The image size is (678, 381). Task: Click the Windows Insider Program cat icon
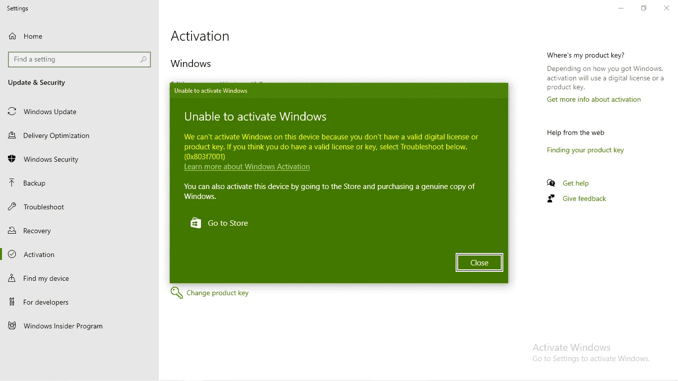[x=12, y=326]
